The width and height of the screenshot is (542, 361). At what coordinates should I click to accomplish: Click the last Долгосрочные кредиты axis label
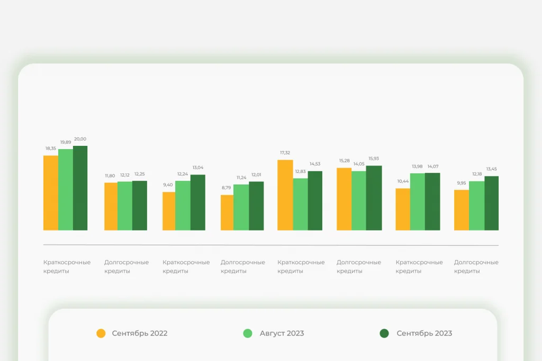(476, 266)
